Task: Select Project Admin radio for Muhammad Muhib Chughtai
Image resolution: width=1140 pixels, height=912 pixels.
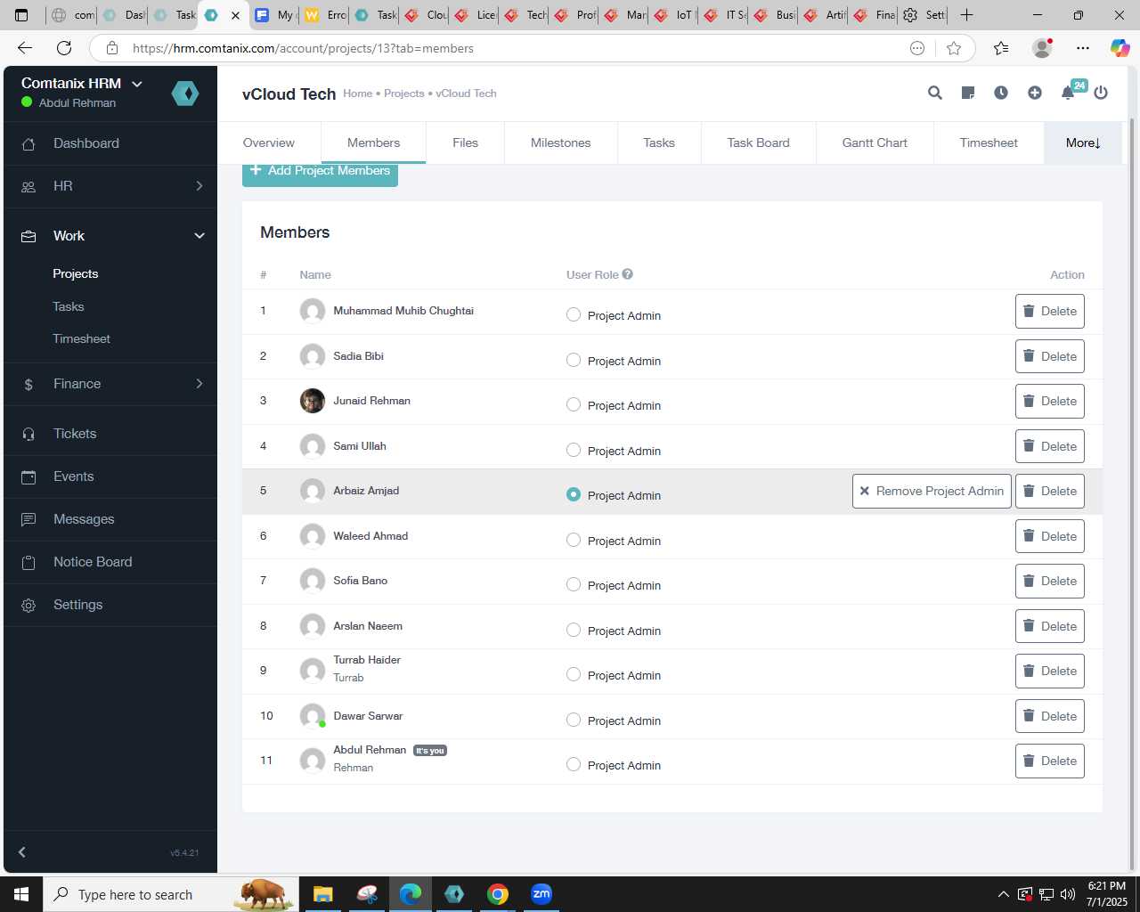Action: 574,314
